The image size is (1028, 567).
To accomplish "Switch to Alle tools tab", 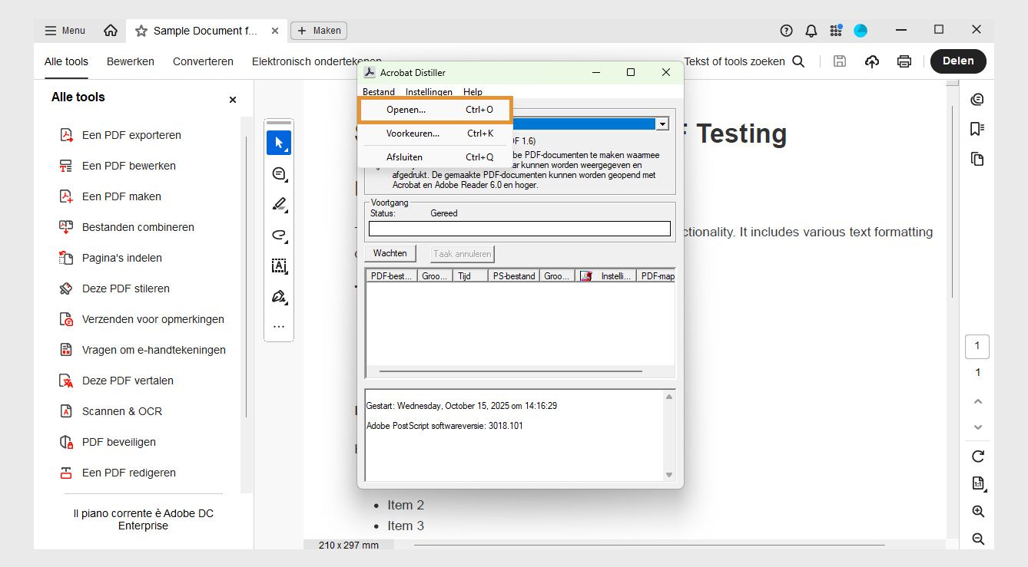I will coord(66,61).
